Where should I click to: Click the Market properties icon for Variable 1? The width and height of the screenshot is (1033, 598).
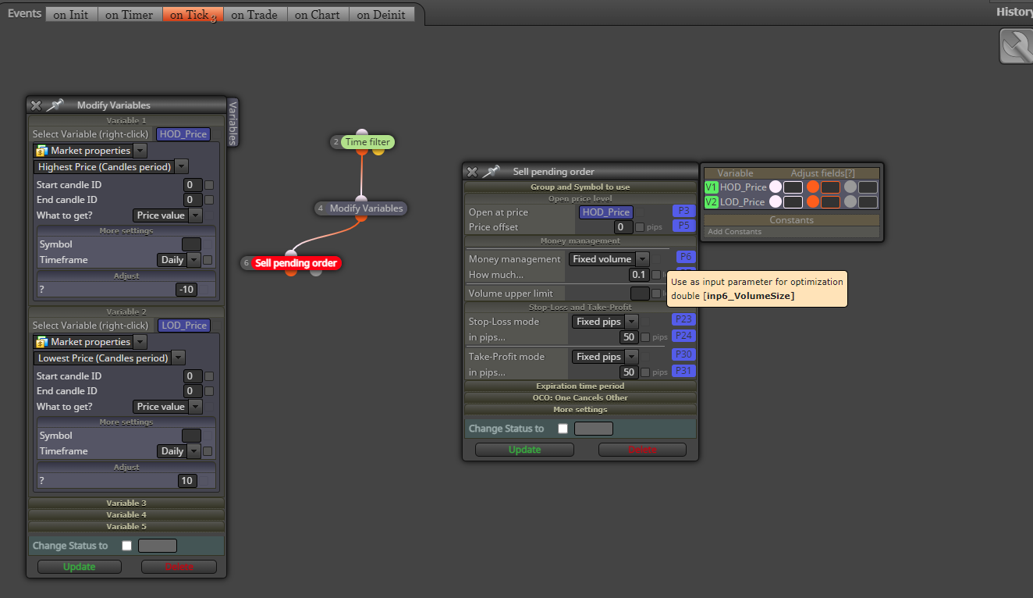click(x=42, y=151)
